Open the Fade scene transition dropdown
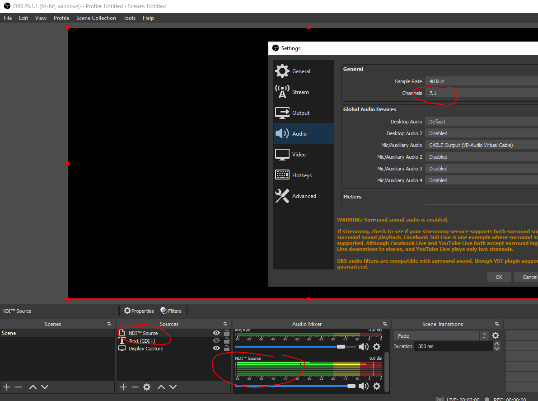538x401 pixels. tap(440, 336)
